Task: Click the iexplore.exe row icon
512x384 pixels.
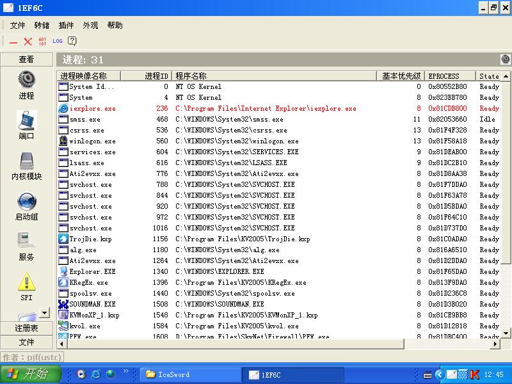Action: tap(63, 108)
